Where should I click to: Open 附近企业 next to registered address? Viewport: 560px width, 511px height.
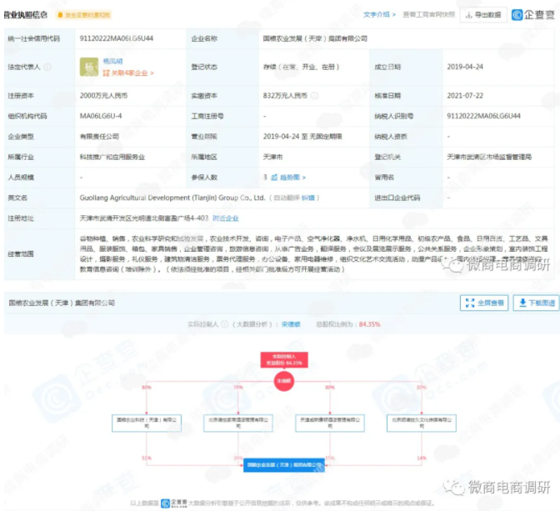225,218
